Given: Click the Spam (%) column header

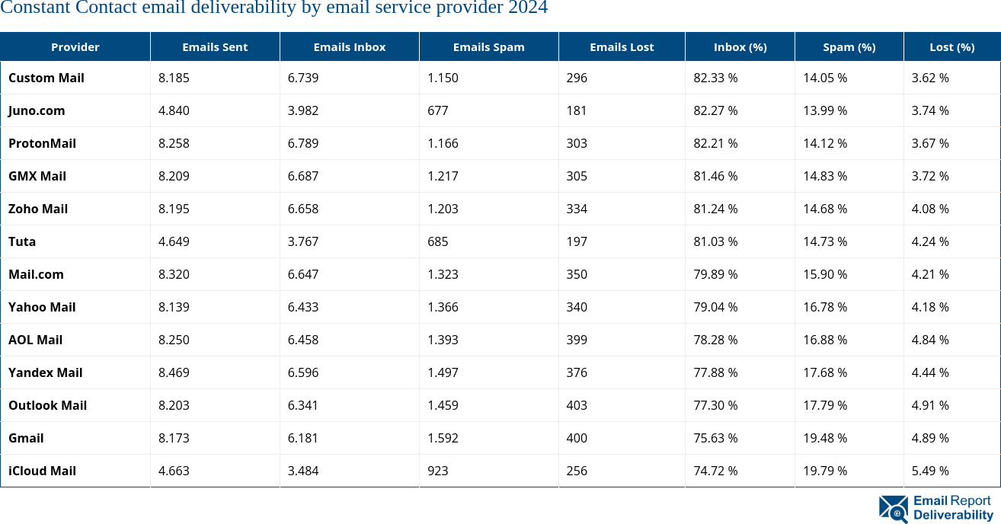Looking at the screenshot, I should coord(849,46).
